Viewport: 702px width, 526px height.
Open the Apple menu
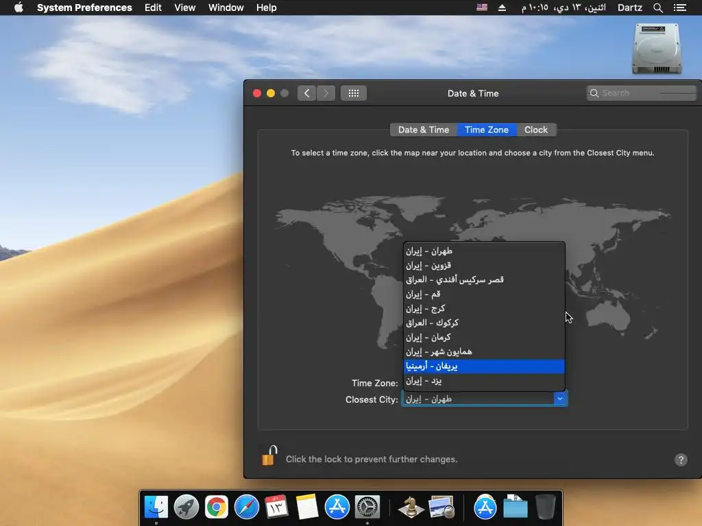tap(19, 8)
